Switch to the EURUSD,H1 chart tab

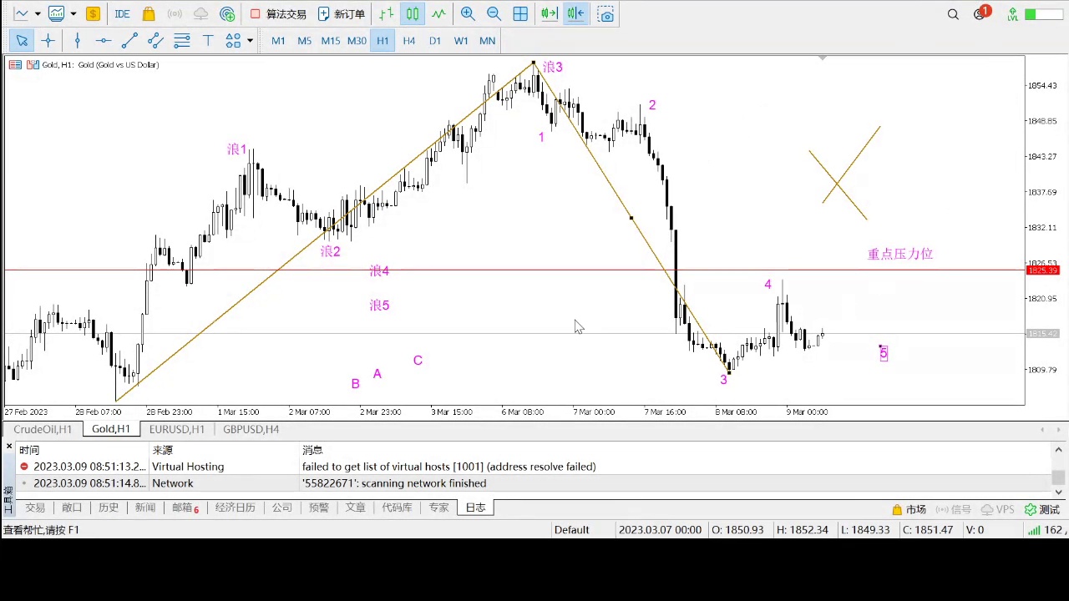pos(176,429)
